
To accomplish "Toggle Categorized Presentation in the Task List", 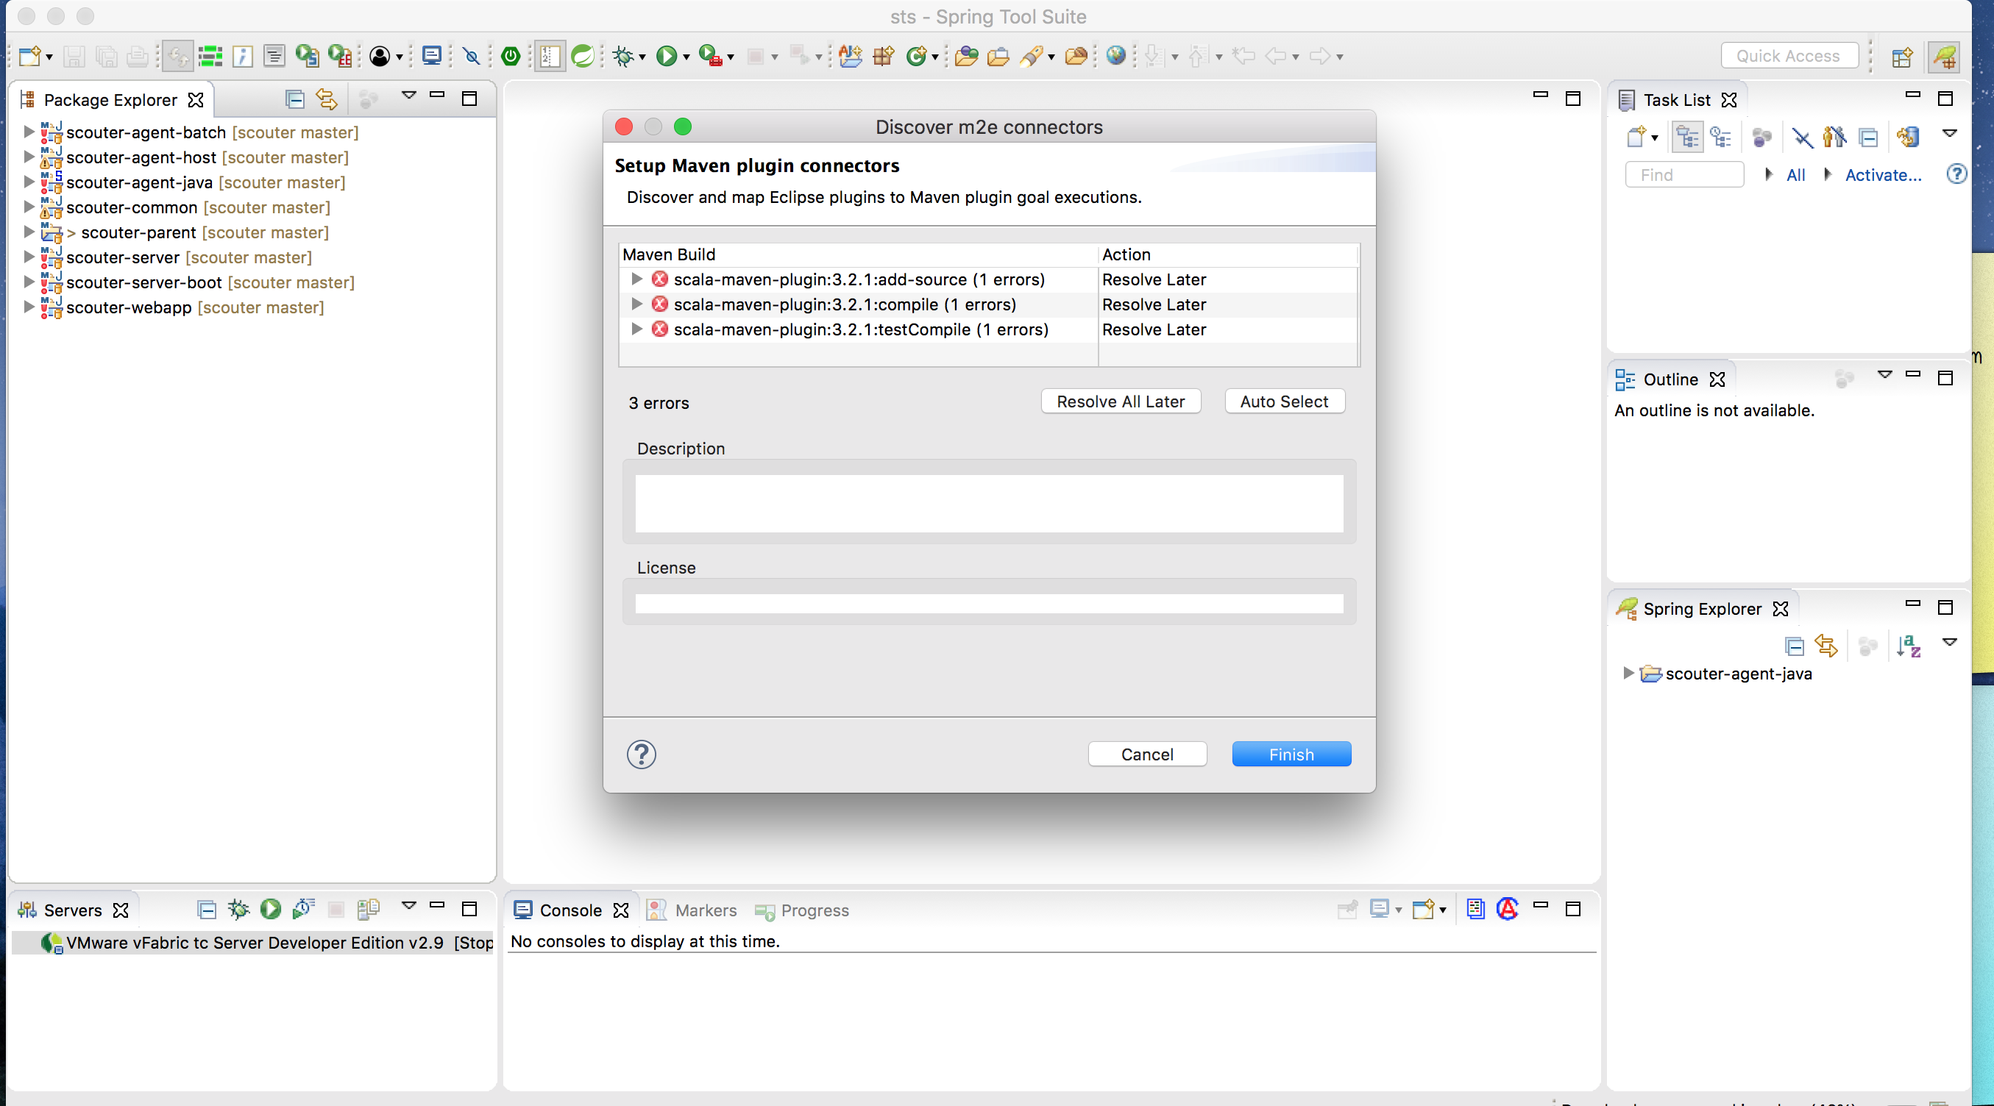I will 1686,137.
